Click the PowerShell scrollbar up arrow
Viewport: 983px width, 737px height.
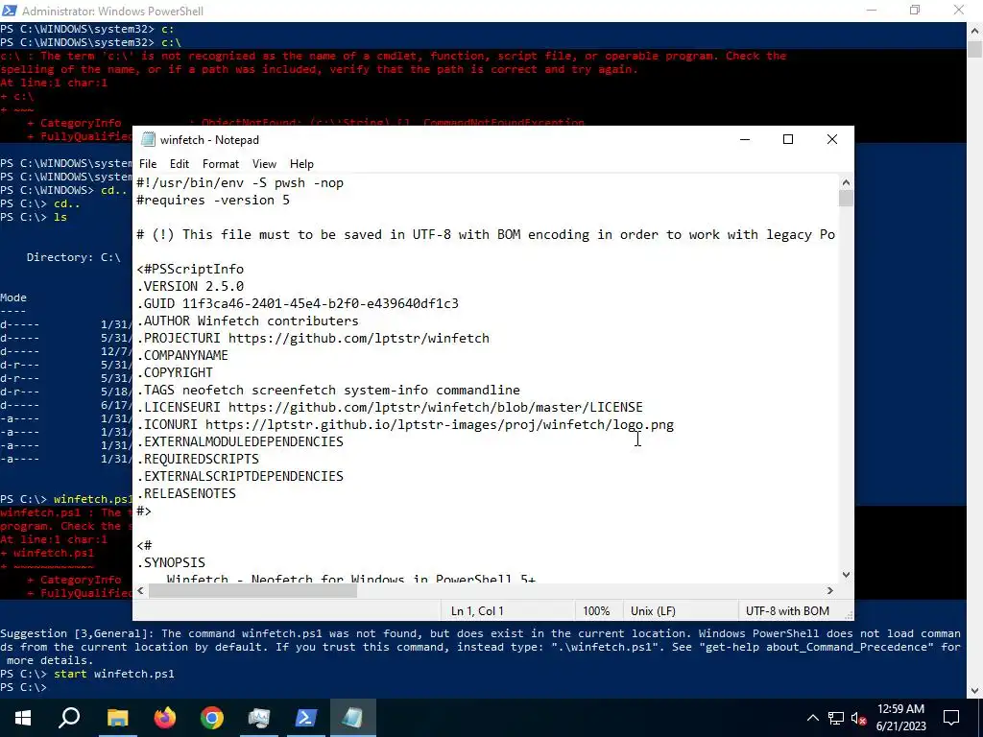point(975,30)
